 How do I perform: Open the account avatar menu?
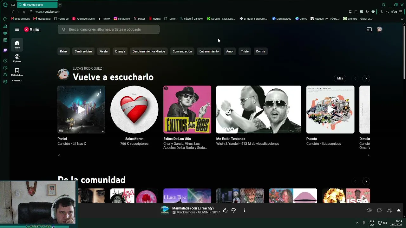point(380,29)
